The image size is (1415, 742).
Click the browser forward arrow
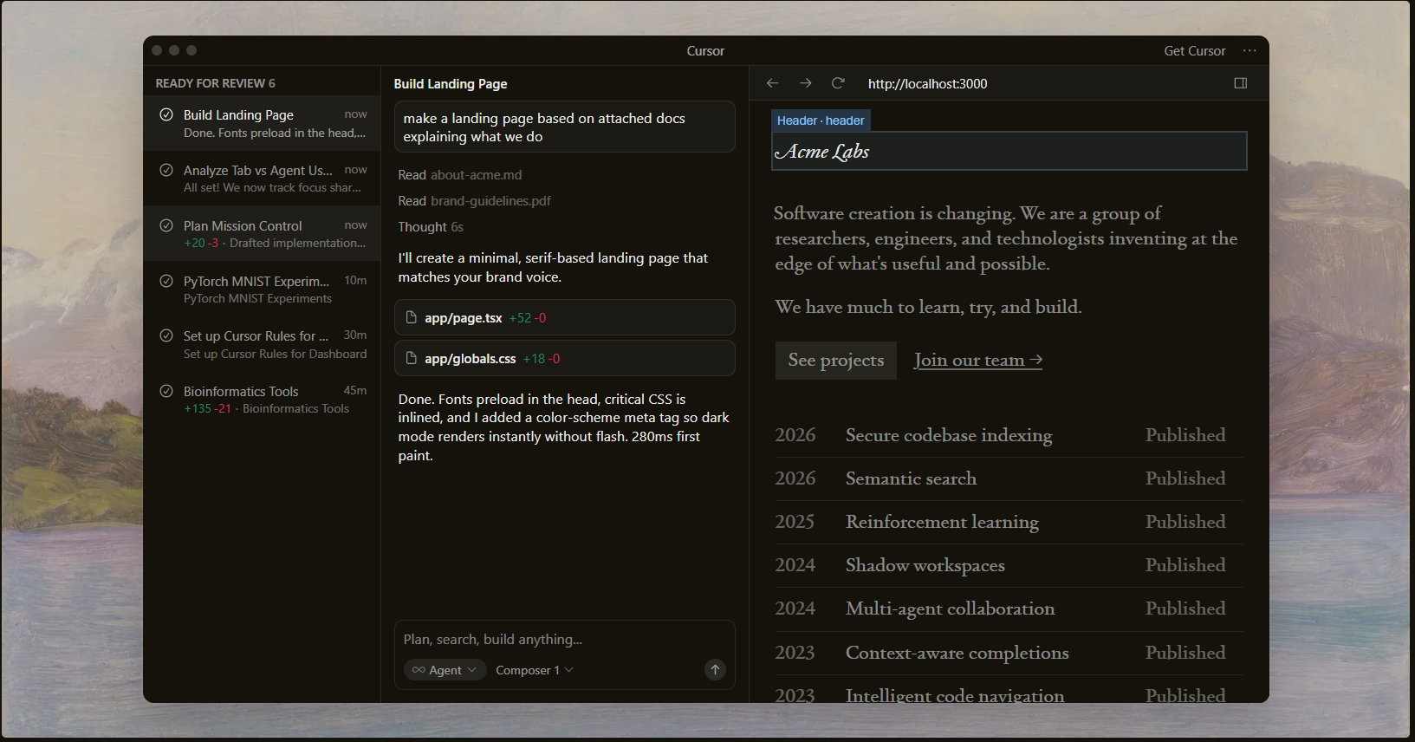(805, 83)
